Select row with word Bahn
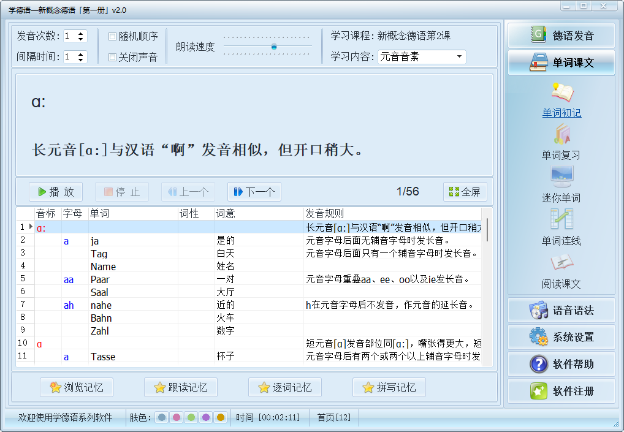Screen dimensions: 624x432 [249, 318]
